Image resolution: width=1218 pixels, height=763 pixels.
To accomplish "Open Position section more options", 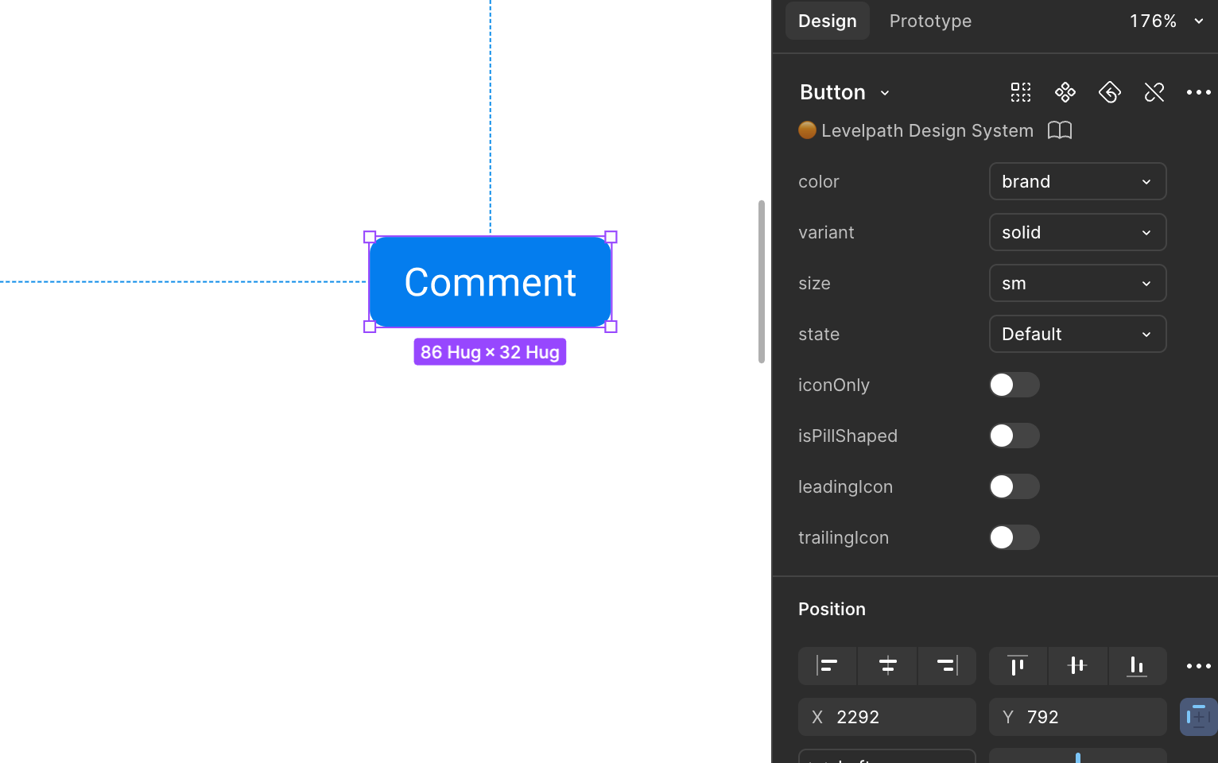I will coord(1199,666).
